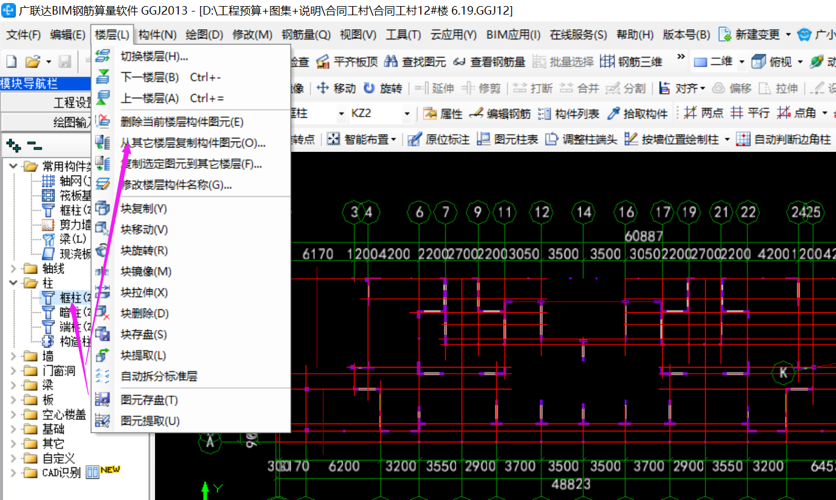Click the 绘图输入 panel button
The height and width of the screenshot is (500, 836).
46,122
